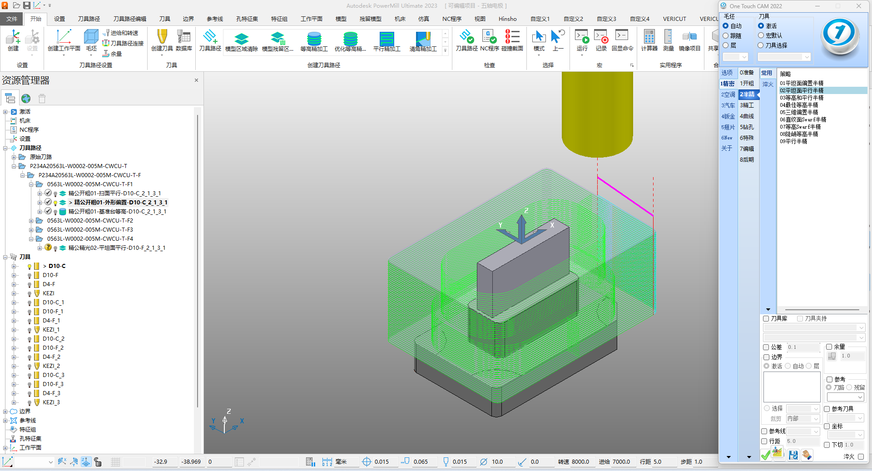872x471 pixels.
Task: Select the 跟随 radio button
Action: (x=726, y=35)
